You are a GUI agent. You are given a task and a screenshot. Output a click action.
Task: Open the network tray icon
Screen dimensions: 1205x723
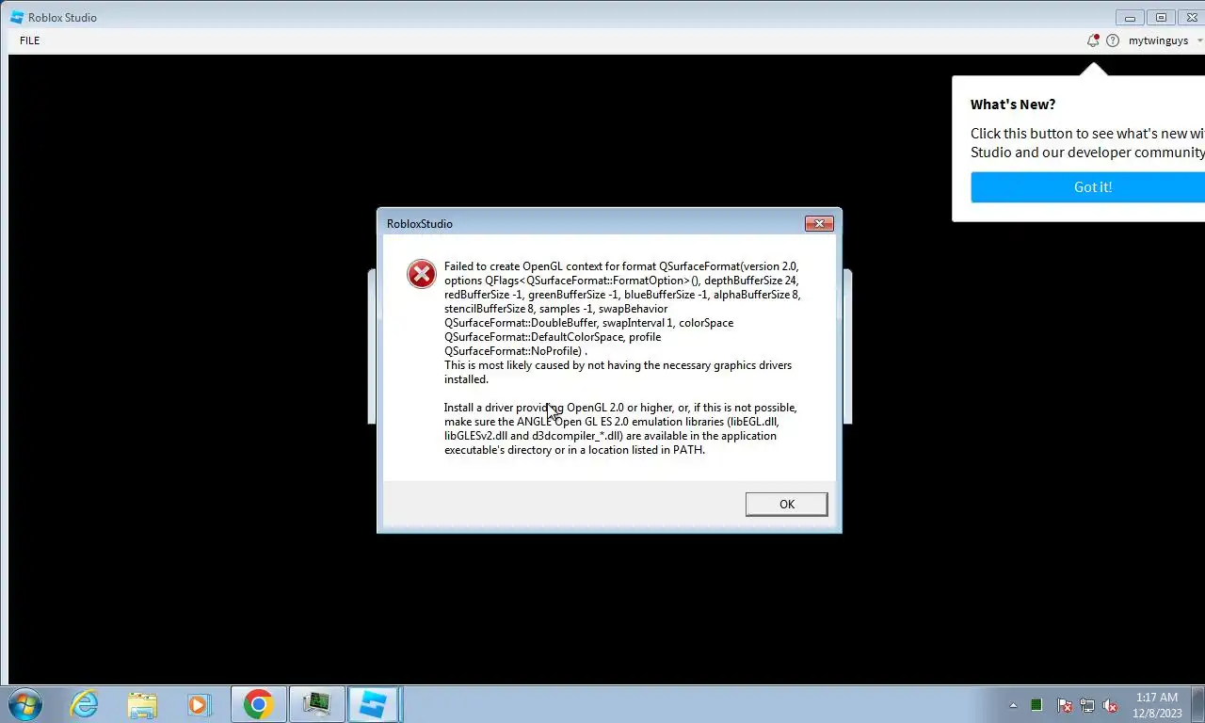(x=1087, y=705)
